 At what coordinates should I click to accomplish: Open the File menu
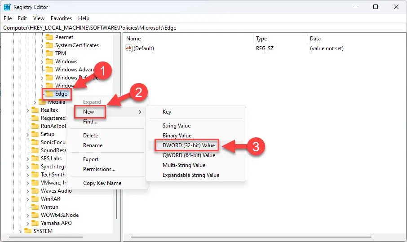point(8,18)
